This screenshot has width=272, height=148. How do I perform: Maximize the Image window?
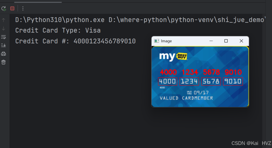click(226, 41)
